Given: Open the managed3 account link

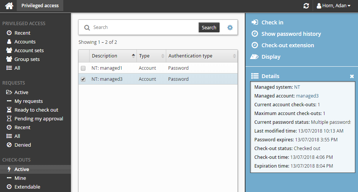Looking at the screenshot, I should [x=307, y=96].
